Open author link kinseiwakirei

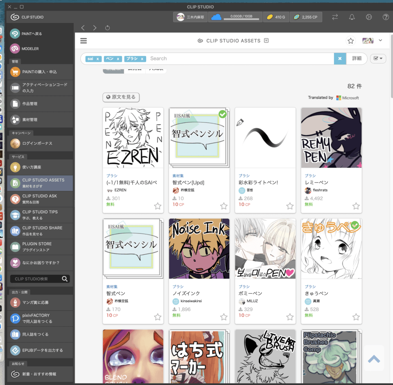pos(191,301)
